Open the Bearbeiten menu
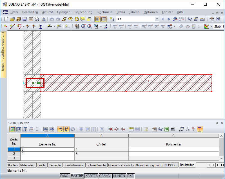The height and width of the screenshot is (179, 225). click(30, 12)
